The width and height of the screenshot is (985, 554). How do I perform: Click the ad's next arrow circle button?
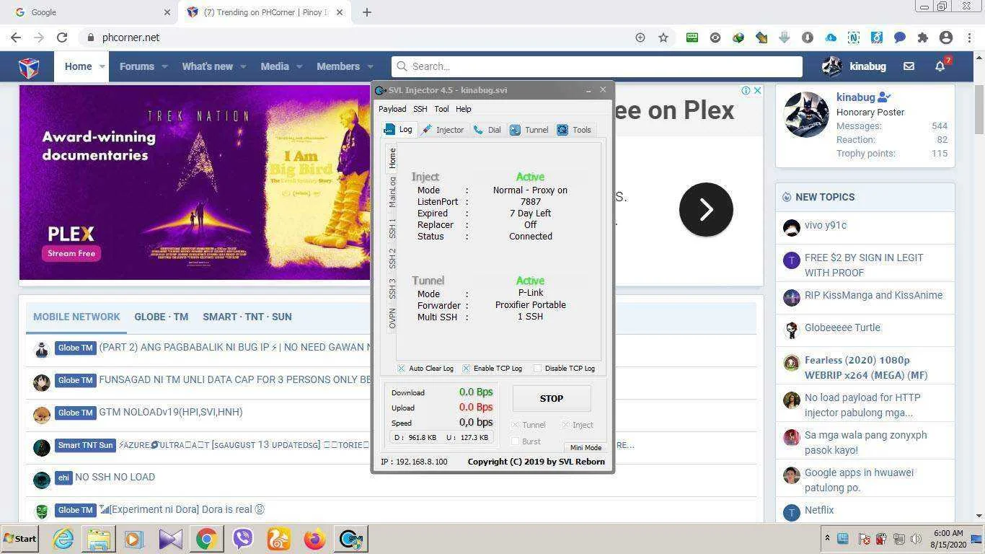point(706,210)
